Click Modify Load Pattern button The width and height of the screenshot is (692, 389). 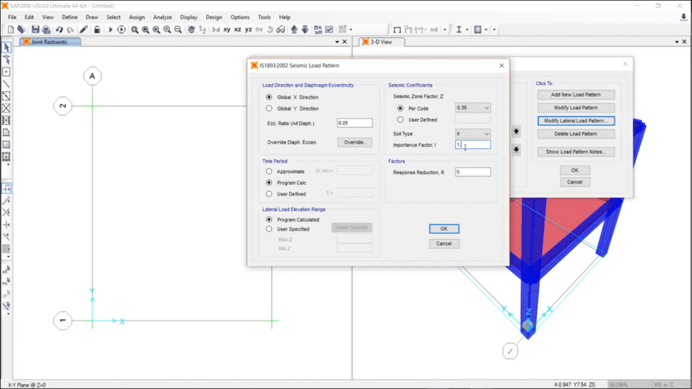pyautogui.click(x=576, y=107)
